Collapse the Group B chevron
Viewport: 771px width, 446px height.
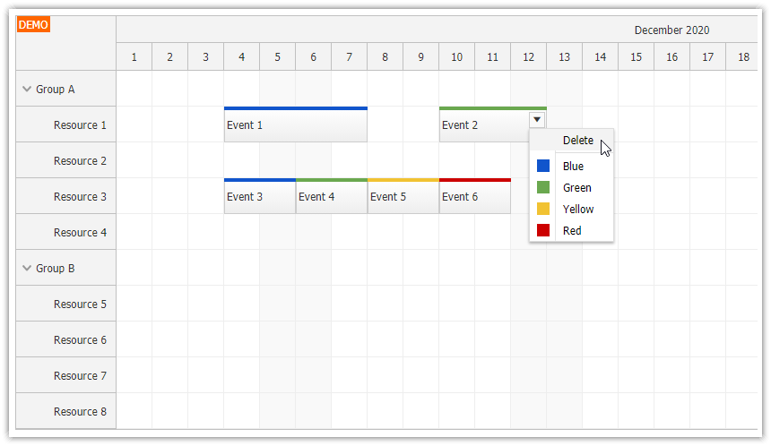point(27,268)
